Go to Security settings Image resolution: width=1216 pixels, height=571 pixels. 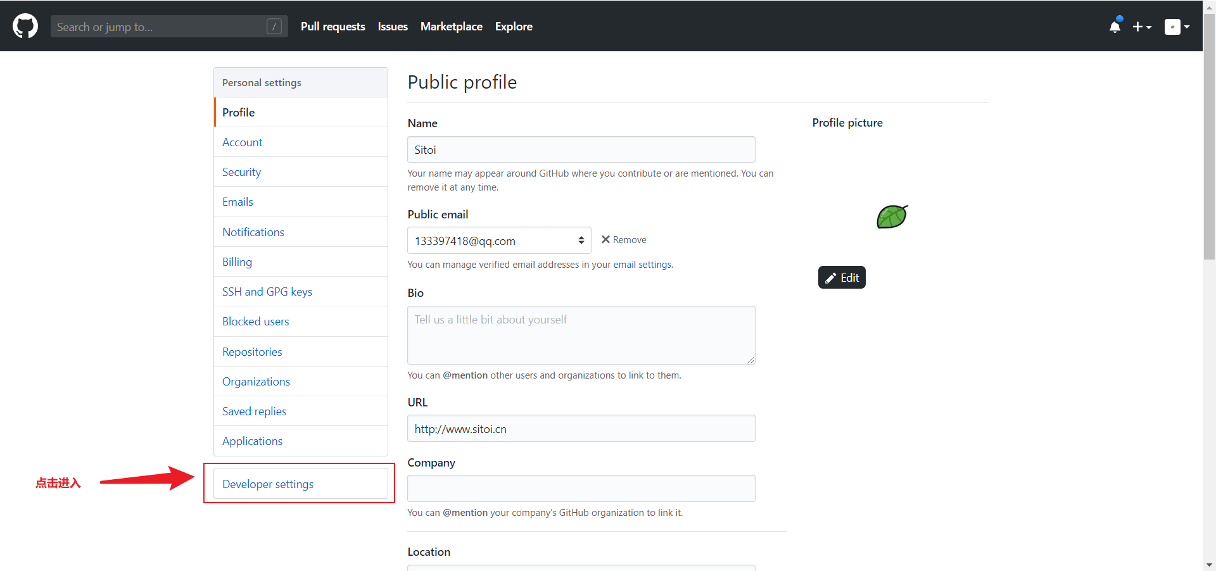[301, 172]
